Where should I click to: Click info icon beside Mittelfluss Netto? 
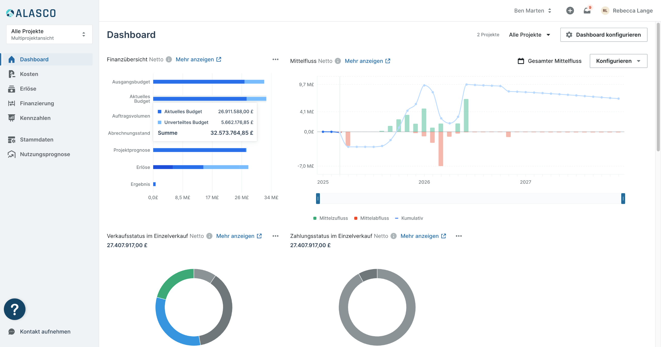click(338, 61)
